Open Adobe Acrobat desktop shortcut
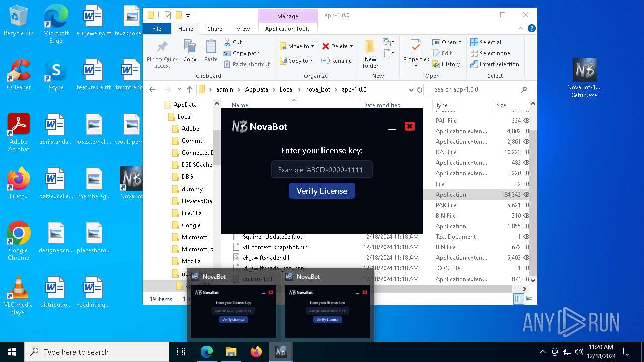This screenshot has width=644, height=362. click(x=19, y=133)
